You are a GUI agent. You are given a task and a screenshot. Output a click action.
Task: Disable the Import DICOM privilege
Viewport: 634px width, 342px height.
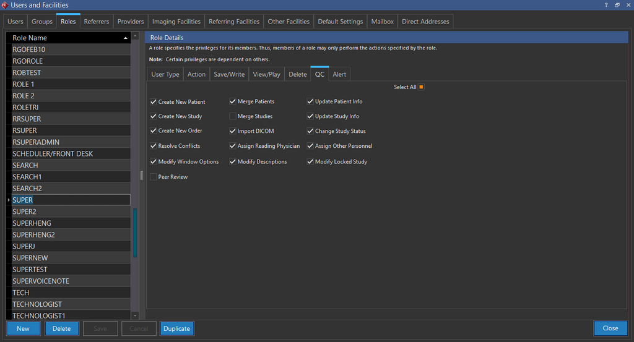233,131
